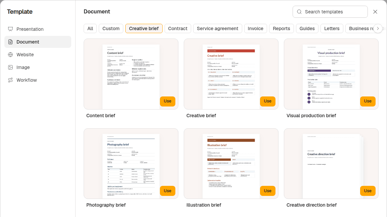Filter templates by Contract
This screenshot has width=387, height=217.
pos(178,28)
